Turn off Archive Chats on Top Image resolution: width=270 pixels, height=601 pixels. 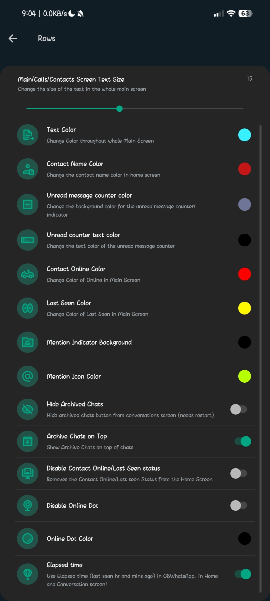pos(242,441)
